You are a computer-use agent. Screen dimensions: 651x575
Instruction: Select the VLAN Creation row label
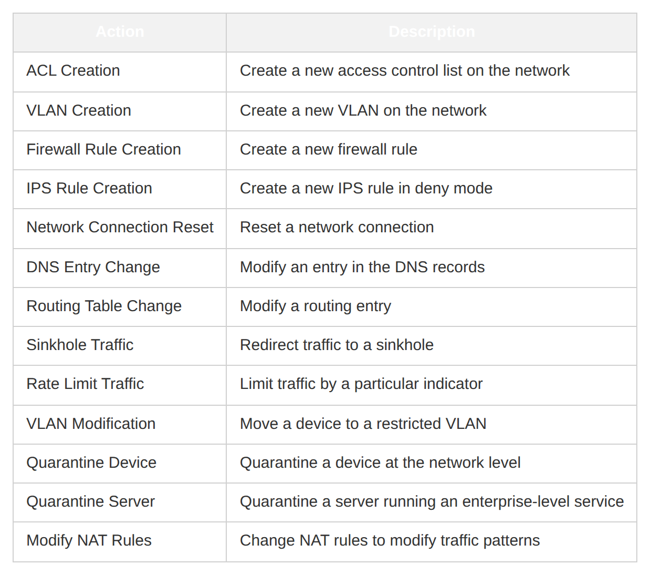pyautogui.click(x=79, y=110)
